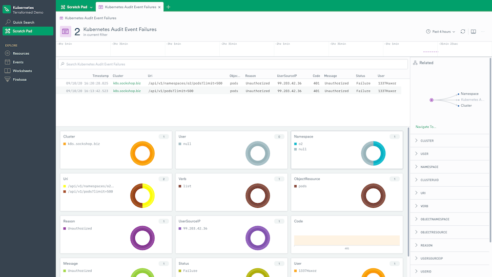Expand the USERSOURCEIP facet
Viewport: 492px width, 277px height.
pyautogui.click(x=449, y=259)
